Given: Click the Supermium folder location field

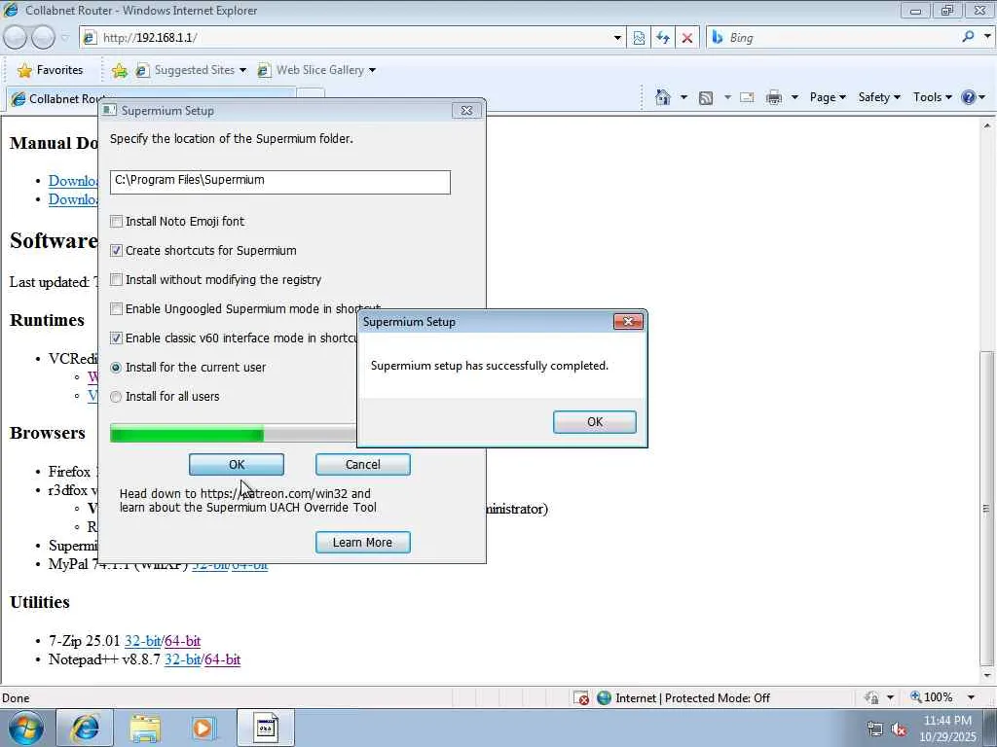Looking at the screenshot, I should (x=280, y=182).
